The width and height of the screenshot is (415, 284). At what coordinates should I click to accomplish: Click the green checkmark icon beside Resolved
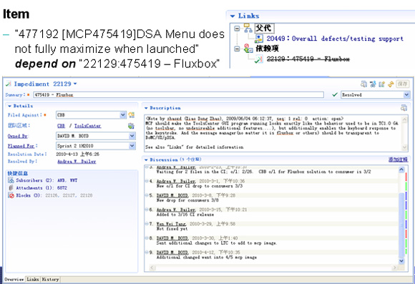click(335, 94)
